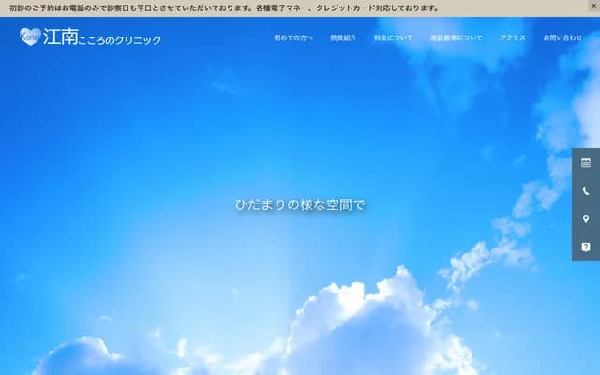Screen dimensions: 600x375
Task: Select アクセス in the navigation
Action: coord(513,37)
